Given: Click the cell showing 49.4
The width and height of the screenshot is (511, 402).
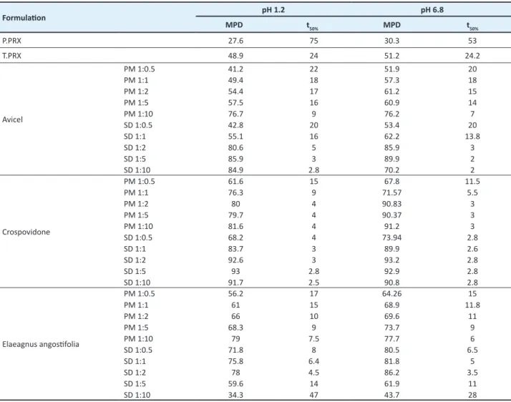Looking at the screenshot, I should 235,80.
